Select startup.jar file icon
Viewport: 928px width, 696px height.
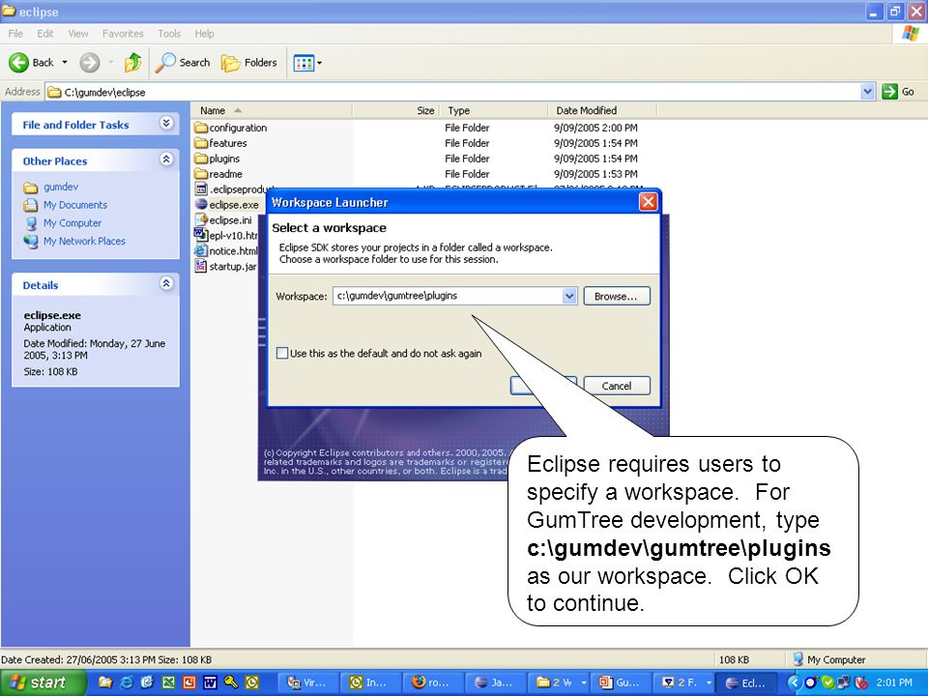click(201, 267)
